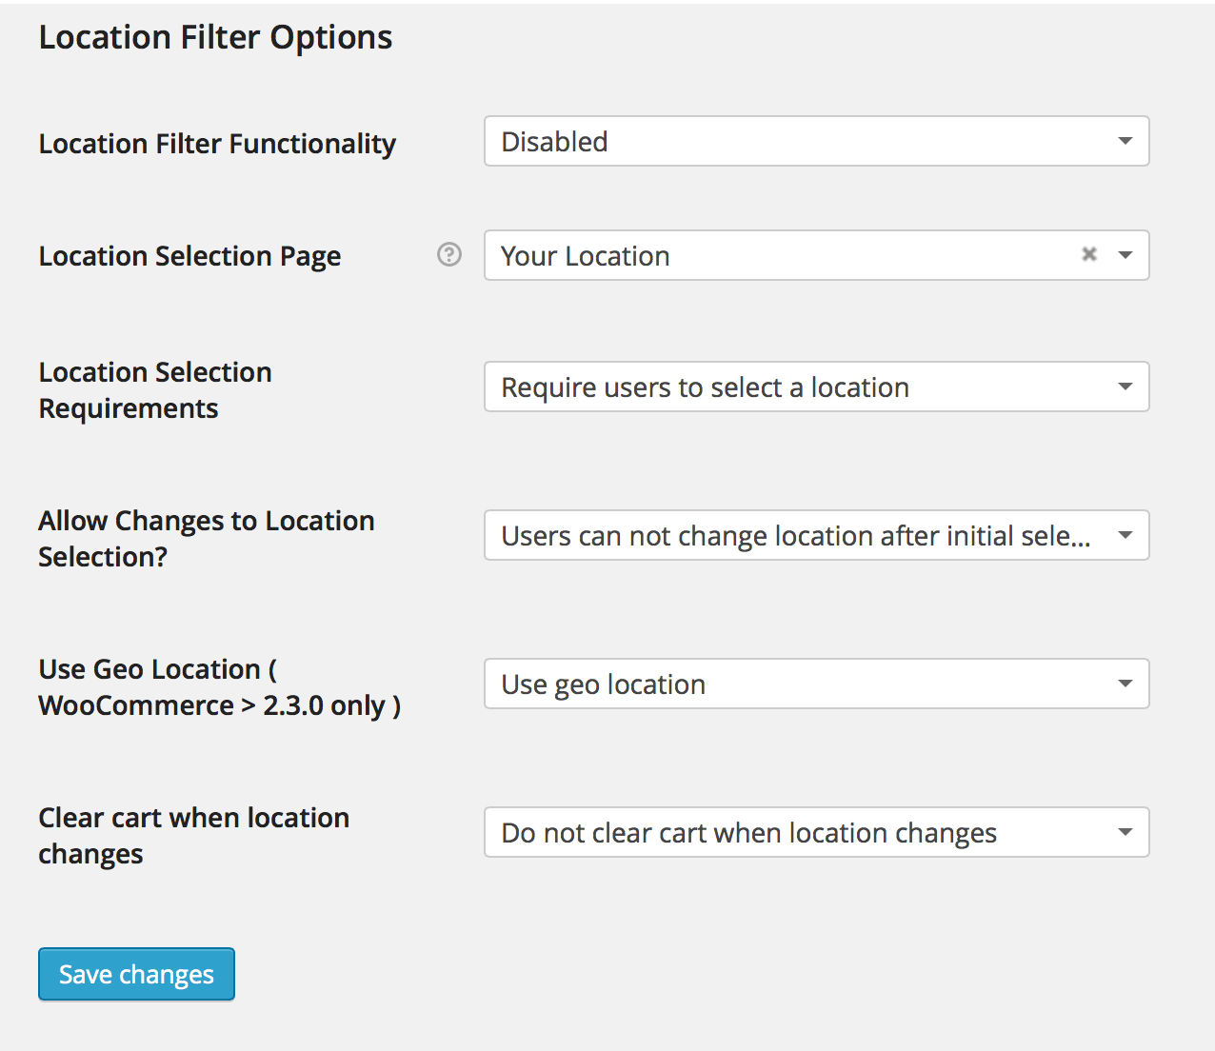
Task: Click the arrow on Location Selection Requirements dropdown
Action: (x=1125, y=387)
